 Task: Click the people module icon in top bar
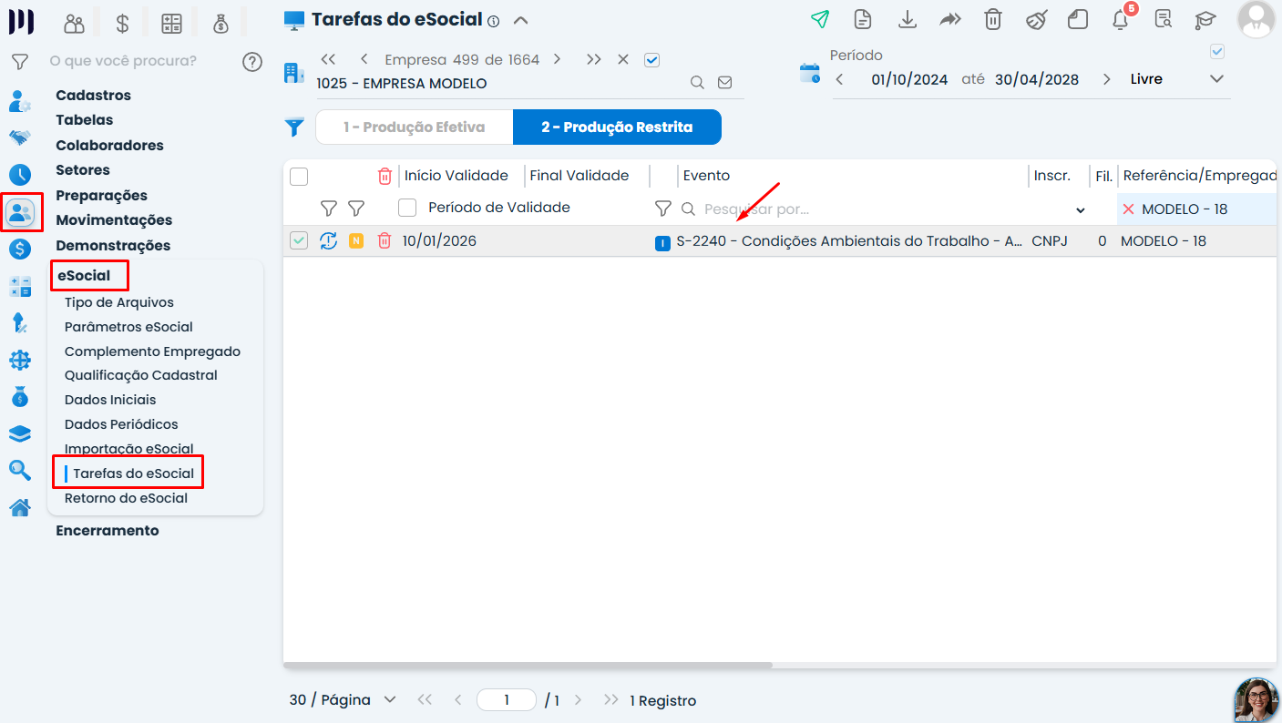coord(75,24)
